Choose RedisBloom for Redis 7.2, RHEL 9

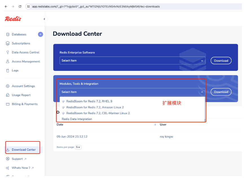pos(89,101)
